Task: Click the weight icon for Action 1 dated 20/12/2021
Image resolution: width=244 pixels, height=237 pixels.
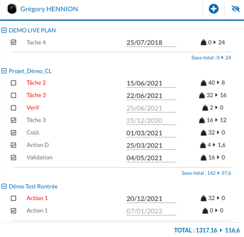Action: [x=203, y=198]
